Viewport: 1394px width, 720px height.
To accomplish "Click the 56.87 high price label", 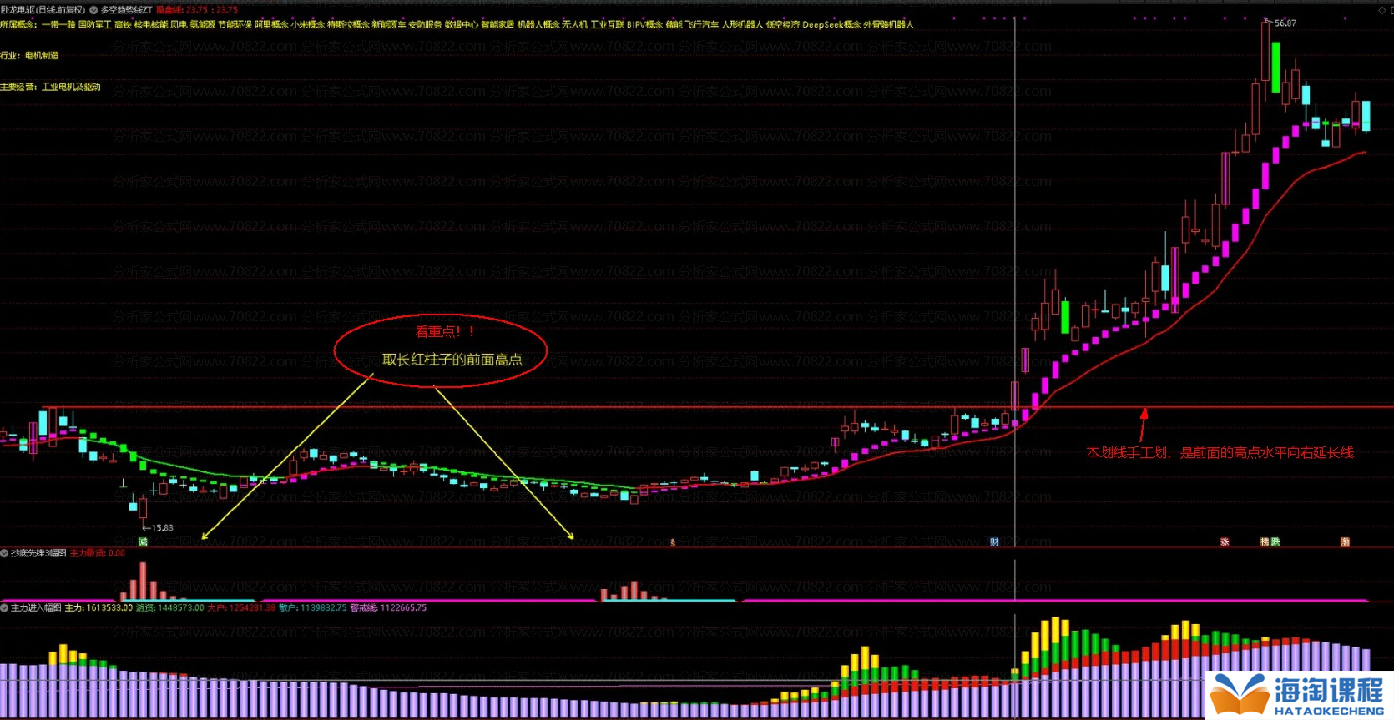I will tap(1285, 23).
